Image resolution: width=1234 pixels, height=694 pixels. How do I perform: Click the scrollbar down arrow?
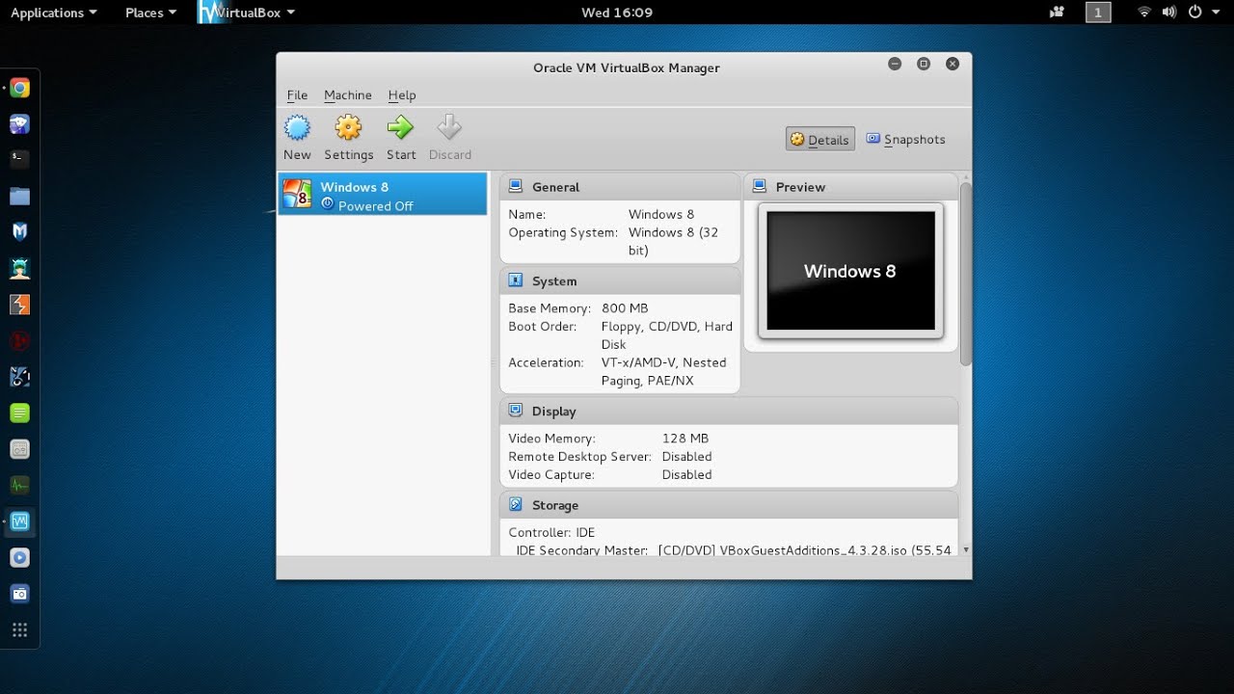click(966, 550)
